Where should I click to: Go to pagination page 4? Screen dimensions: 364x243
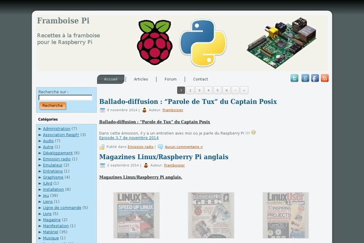tap(209, 91)
